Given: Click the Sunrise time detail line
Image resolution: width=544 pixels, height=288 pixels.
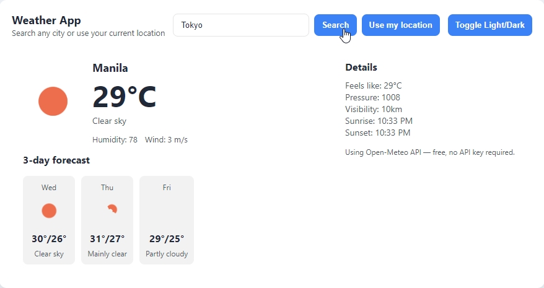Looking at the screenshot, I should click(x=379, y=121).
